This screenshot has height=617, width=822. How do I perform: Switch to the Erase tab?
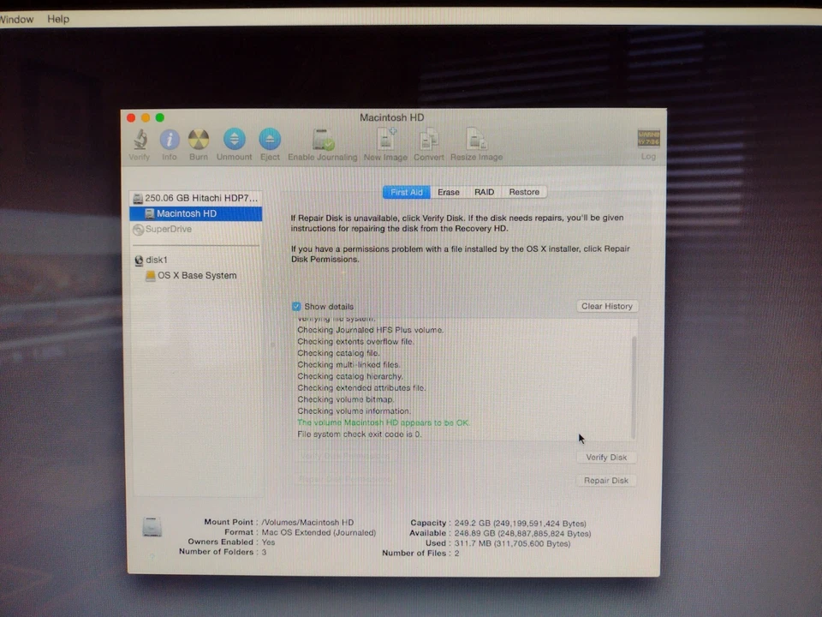tap(448, 192)
